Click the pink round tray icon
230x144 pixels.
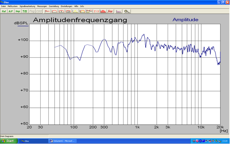click(197, 141)
